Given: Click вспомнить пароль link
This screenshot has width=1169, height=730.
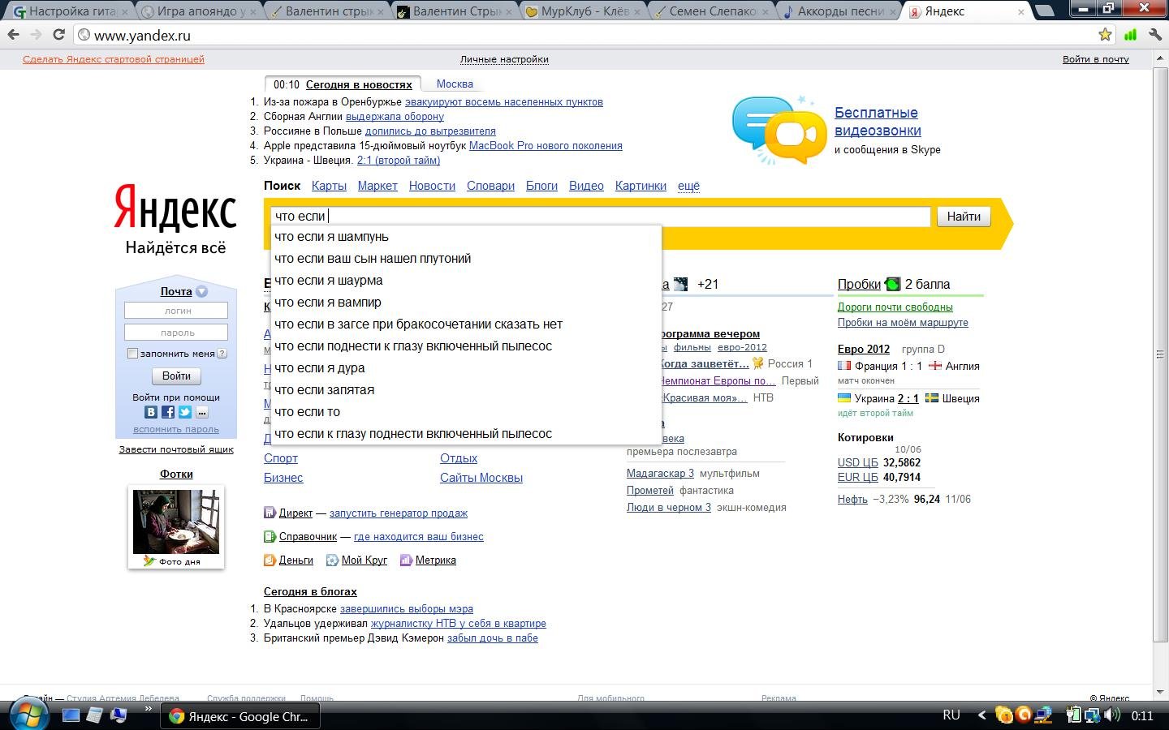Looking at the screenshot, I should [176, 429].
